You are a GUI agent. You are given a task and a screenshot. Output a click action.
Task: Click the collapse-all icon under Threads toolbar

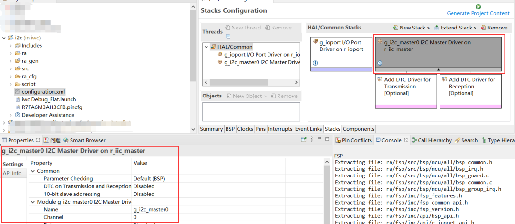pos(228,37)
